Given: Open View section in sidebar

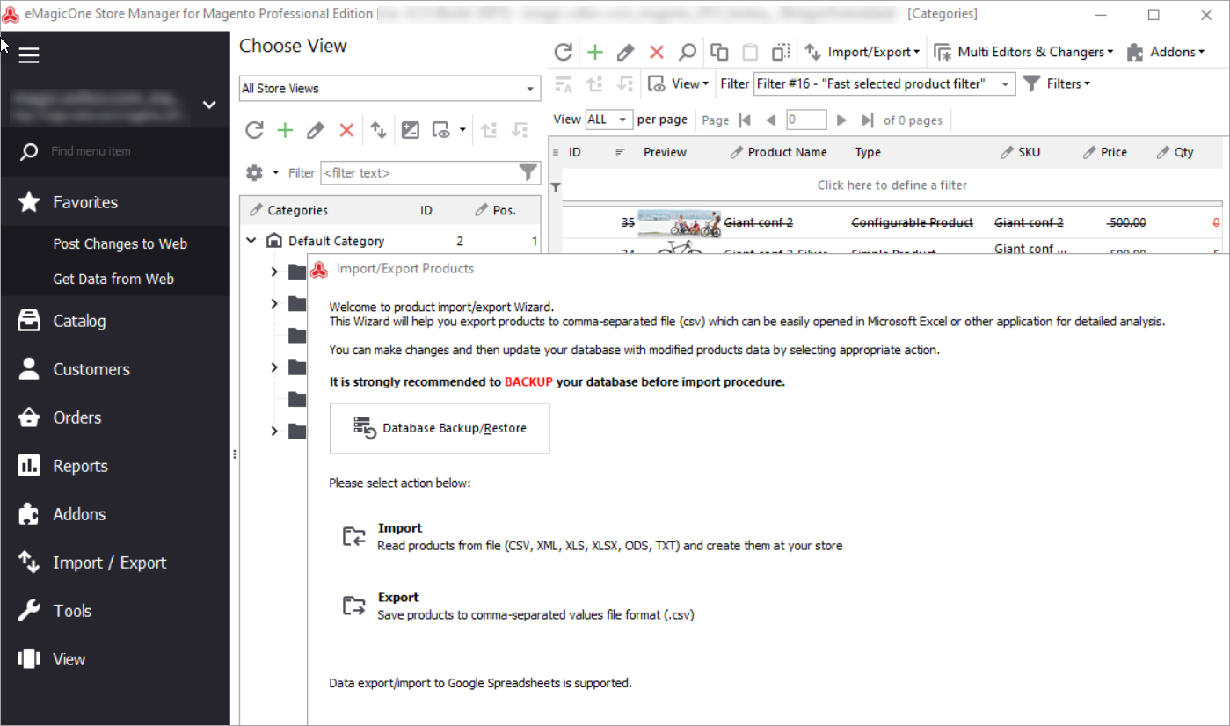Looking at the screenshot, I should click(x=115, y=659).
